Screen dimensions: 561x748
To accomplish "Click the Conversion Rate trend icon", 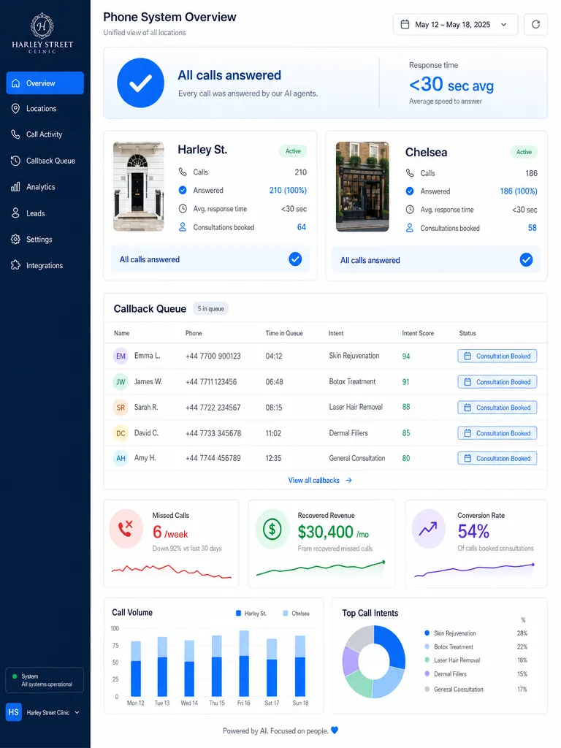I will pos(428,529).
